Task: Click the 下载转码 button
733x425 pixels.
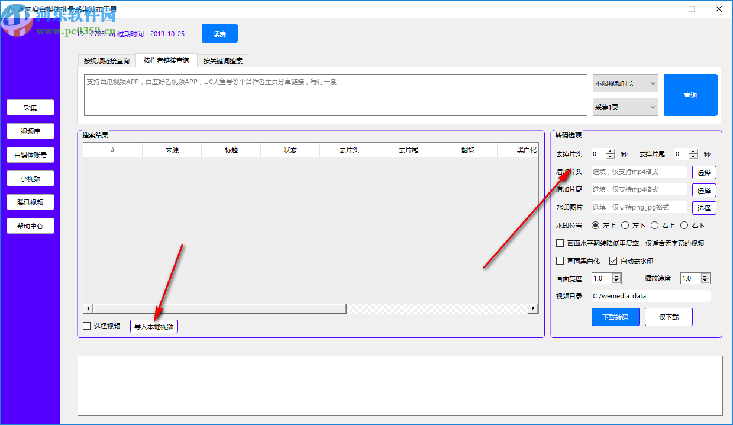Action: point(615,317)
